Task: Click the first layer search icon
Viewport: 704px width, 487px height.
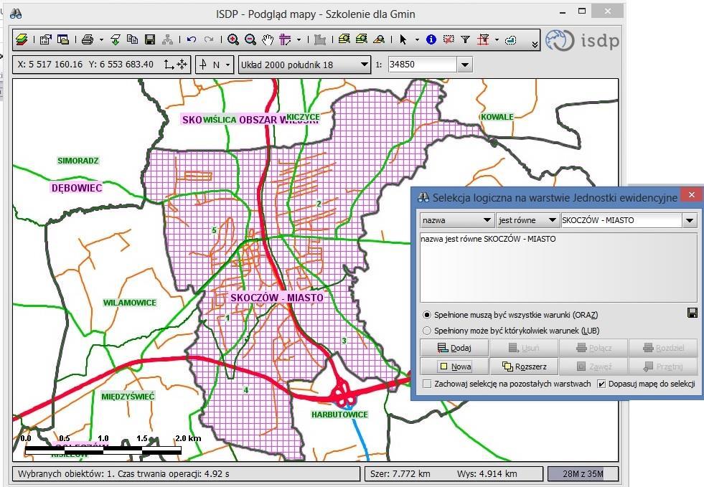Action: coord(344,39)
